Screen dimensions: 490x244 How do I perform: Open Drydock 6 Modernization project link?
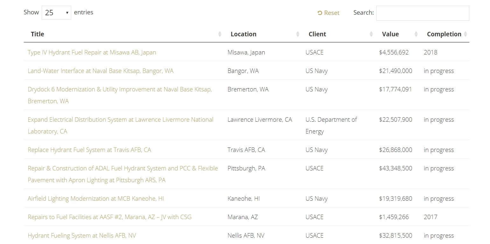click(120, 90)
